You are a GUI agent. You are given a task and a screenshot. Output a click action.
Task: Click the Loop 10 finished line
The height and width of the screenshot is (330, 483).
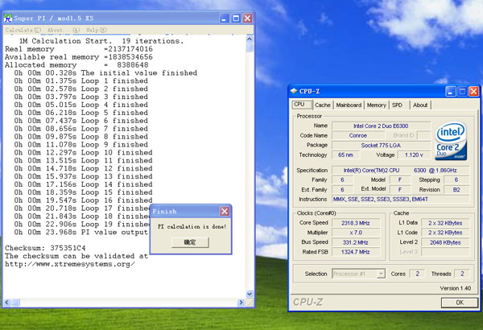click(x=83, y=152)
